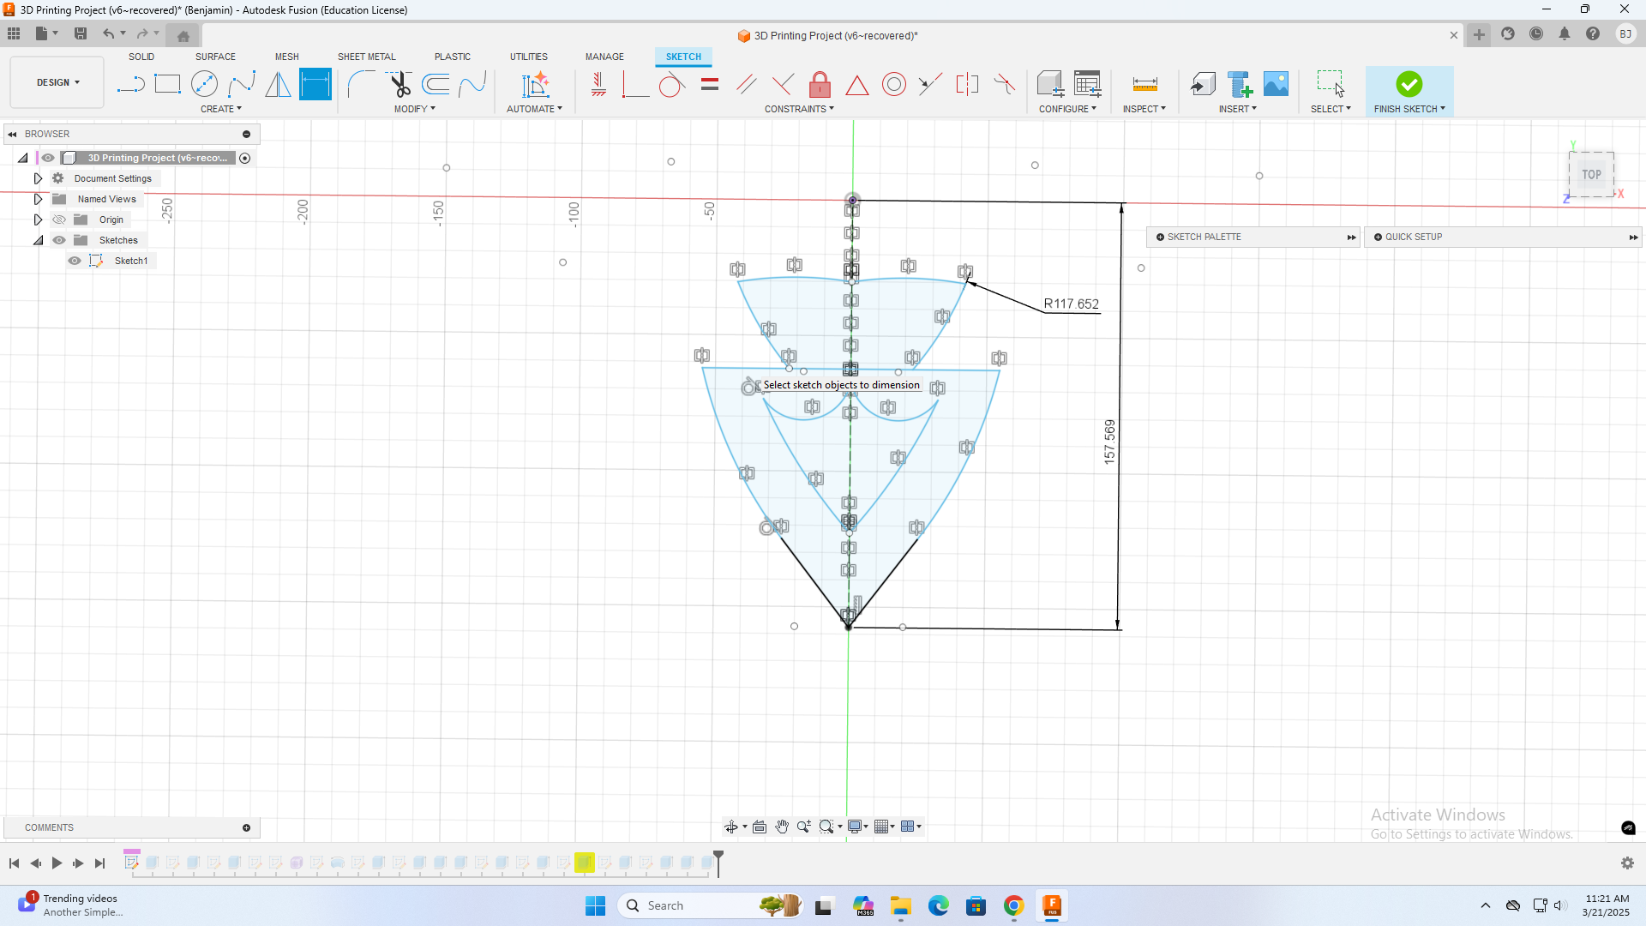Apply the Coincident constraint
The height and width of the screenshot is (926, 1646).
(x=635, y=84)
